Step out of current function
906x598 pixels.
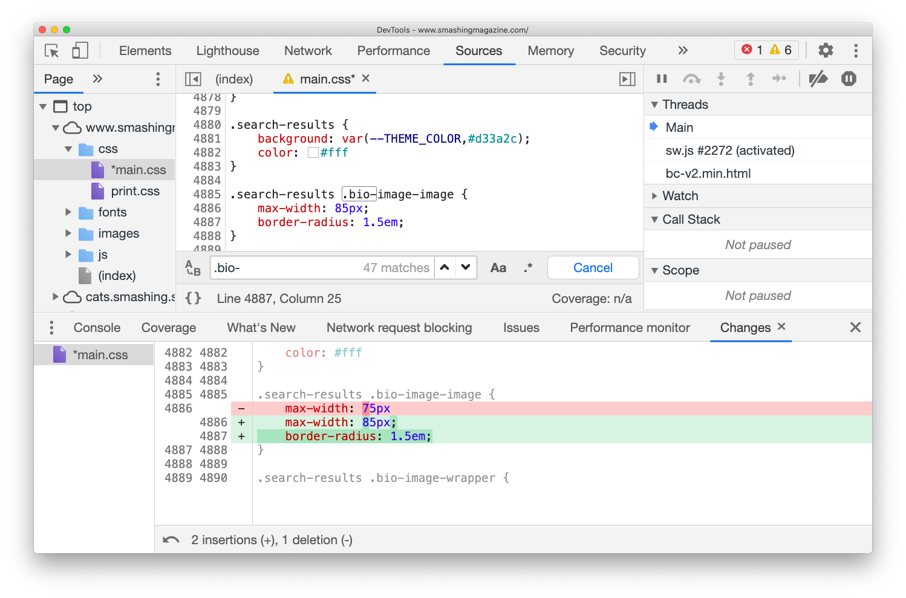(x=751, y=79)
